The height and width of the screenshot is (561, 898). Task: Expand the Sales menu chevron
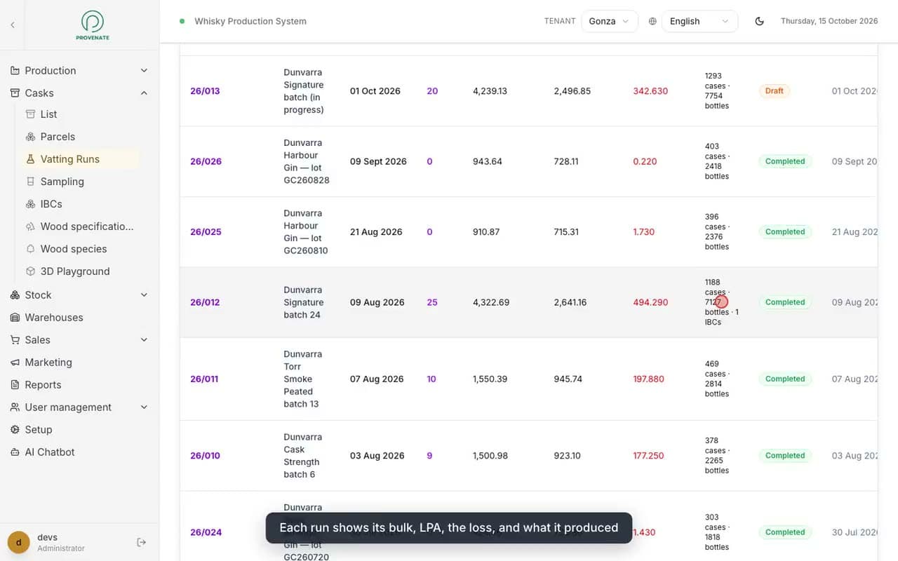[144, 340]
